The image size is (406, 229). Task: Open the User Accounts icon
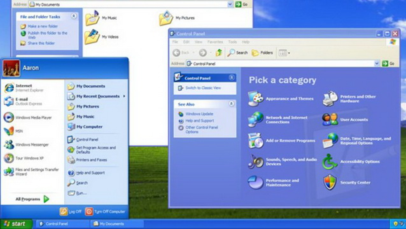tap(330, 120)
